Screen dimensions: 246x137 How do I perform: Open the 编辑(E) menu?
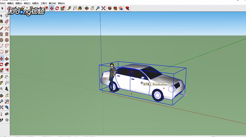tap(10, 3)
